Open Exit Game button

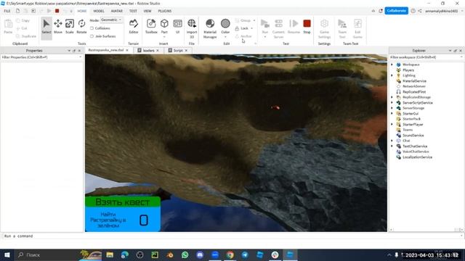357,28
